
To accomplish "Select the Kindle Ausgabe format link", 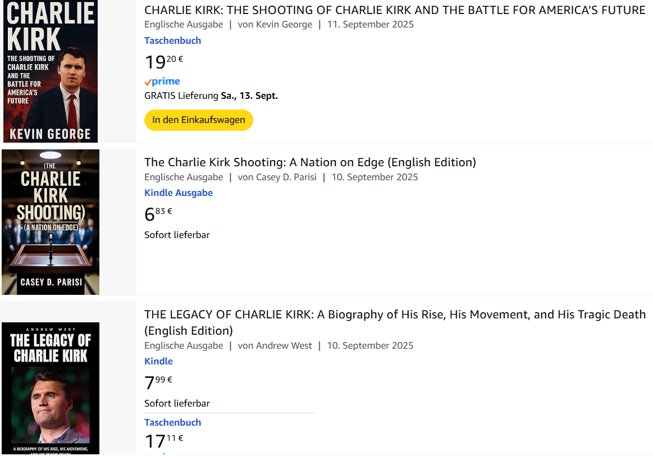I will pos(178,193).
